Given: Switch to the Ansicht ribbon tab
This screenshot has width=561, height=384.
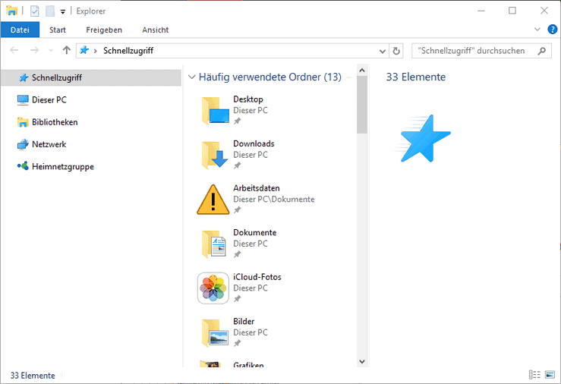Looking at the screenshot, I should point(155,30).
